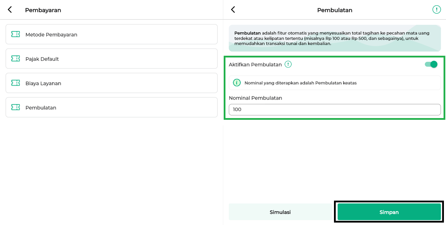Open the Pajak Default settings
446x225 pixels.
(112, 59)
